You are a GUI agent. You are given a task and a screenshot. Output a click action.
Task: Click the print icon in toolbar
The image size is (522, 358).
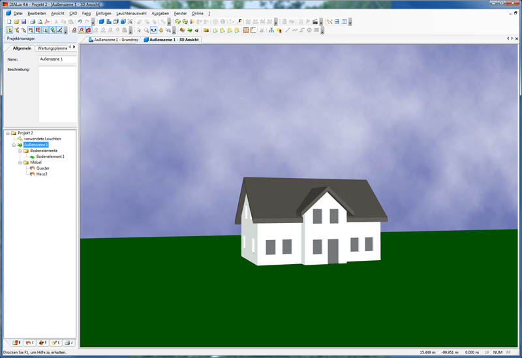coord(32,22)
